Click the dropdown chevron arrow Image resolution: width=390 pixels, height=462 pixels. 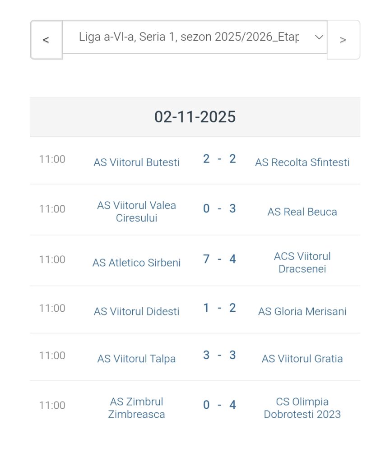point(319,37)
